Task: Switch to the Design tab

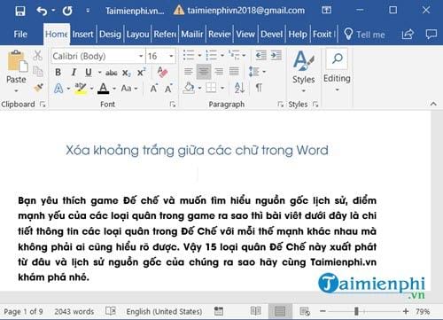Action: (x=110, y=35)
